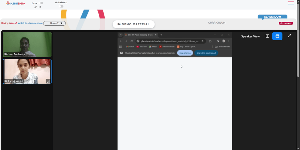The height and width of the screenshot is (150, 300).
Task: Click the browser back arrow
Action: (x=121, y=41)
